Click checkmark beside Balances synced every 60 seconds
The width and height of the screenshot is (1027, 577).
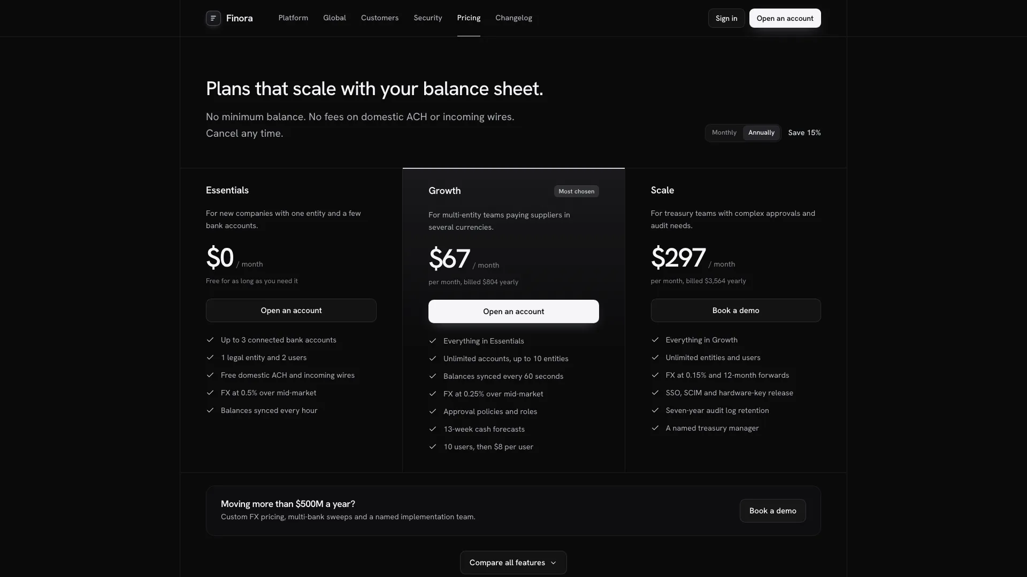point(433,376)
